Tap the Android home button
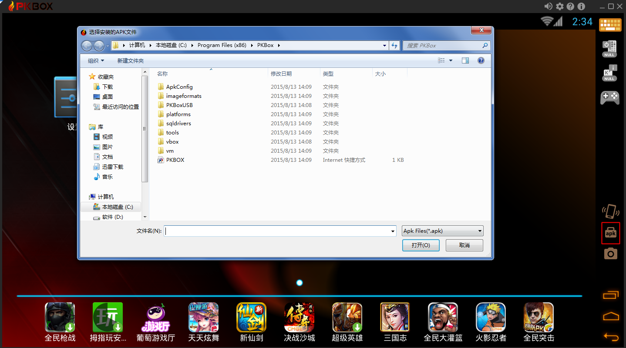The width and height of the screenshot is (626, 348). pos(611,316)
